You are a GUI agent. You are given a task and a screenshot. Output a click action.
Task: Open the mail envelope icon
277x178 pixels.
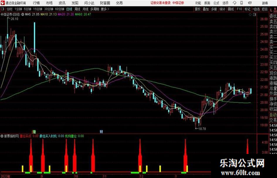point(250,3)
